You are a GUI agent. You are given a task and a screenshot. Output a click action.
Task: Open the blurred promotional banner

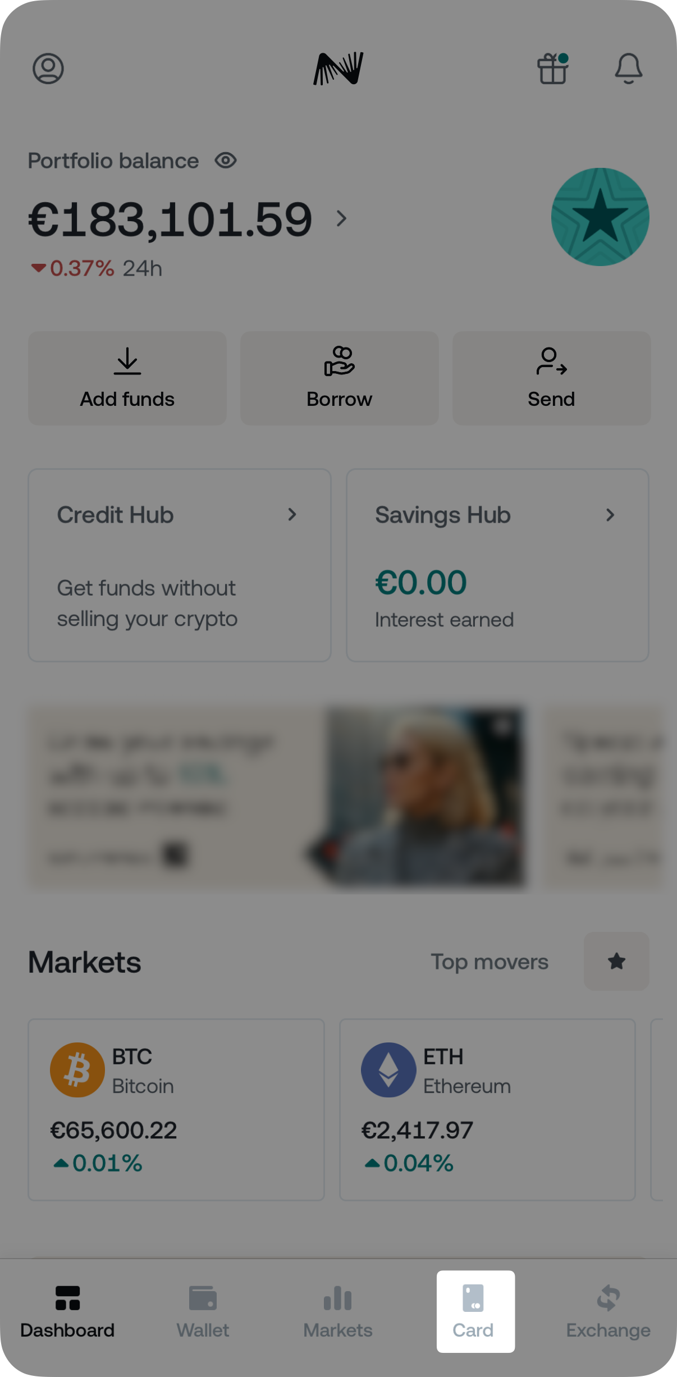pos(278,798)
